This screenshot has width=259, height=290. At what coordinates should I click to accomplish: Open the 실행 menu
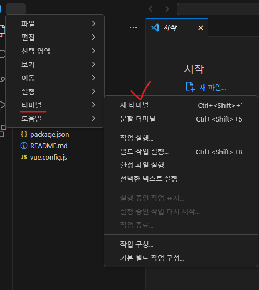click(x=55, y=91)
